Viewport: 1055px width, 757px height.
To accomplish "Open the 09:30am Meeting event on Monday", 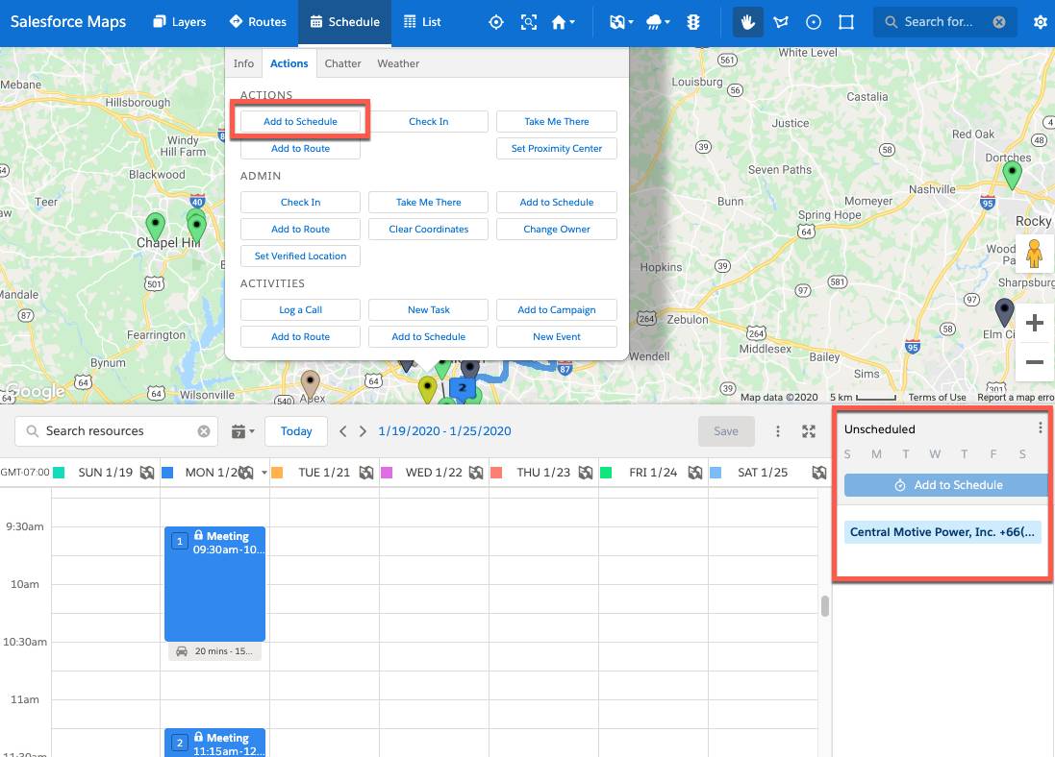I will (x=214, y=583).
